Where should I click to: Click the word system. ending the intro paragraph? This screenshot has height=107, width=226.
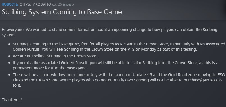point(8,35)
